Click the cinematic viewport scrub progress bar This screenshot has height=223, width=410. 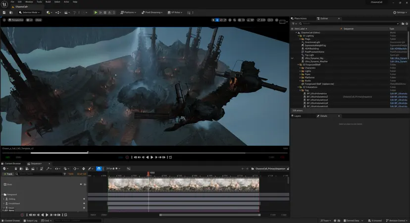(145, 153)
